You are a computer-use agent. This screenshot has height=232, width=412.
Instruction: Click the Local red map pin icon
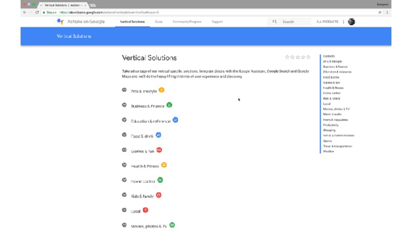[146, 210]
